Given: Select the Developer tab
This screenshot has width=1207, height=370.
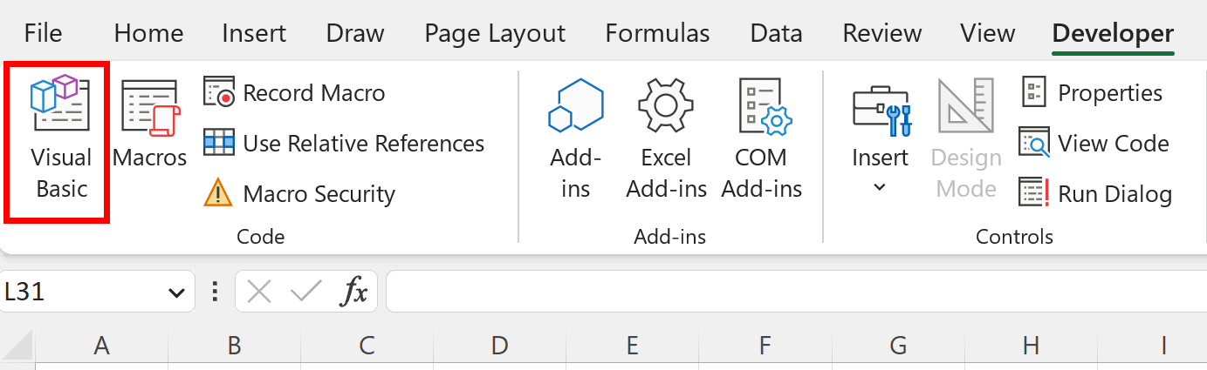Looking at the screenshot, I should [x=1113, y=33].
